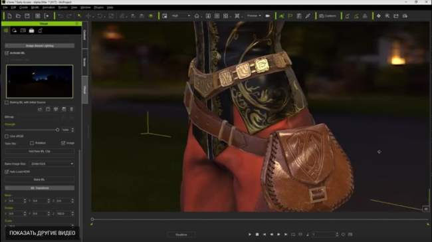Open the Edit menu
Image resolution: width=432 pixels, height=242 pixels.
coord(13,7)
